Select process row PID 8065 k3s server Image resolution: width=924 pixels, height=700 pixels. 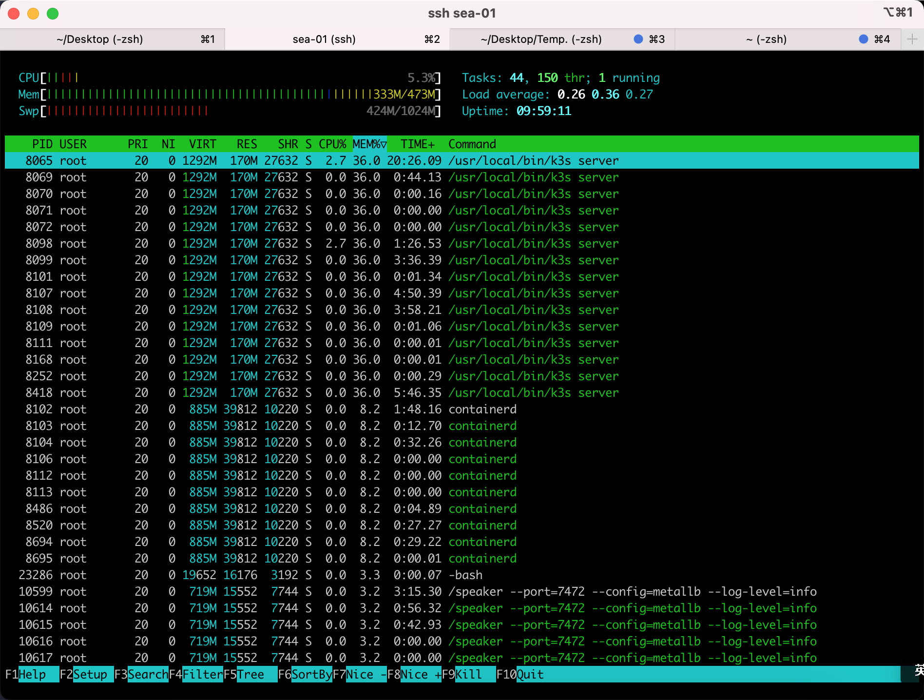click(462, 160)
